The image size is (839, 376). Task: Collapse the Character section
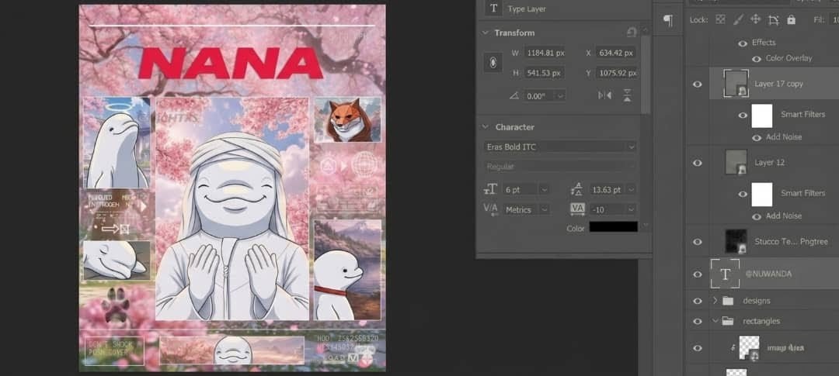(x=486, y=127)
